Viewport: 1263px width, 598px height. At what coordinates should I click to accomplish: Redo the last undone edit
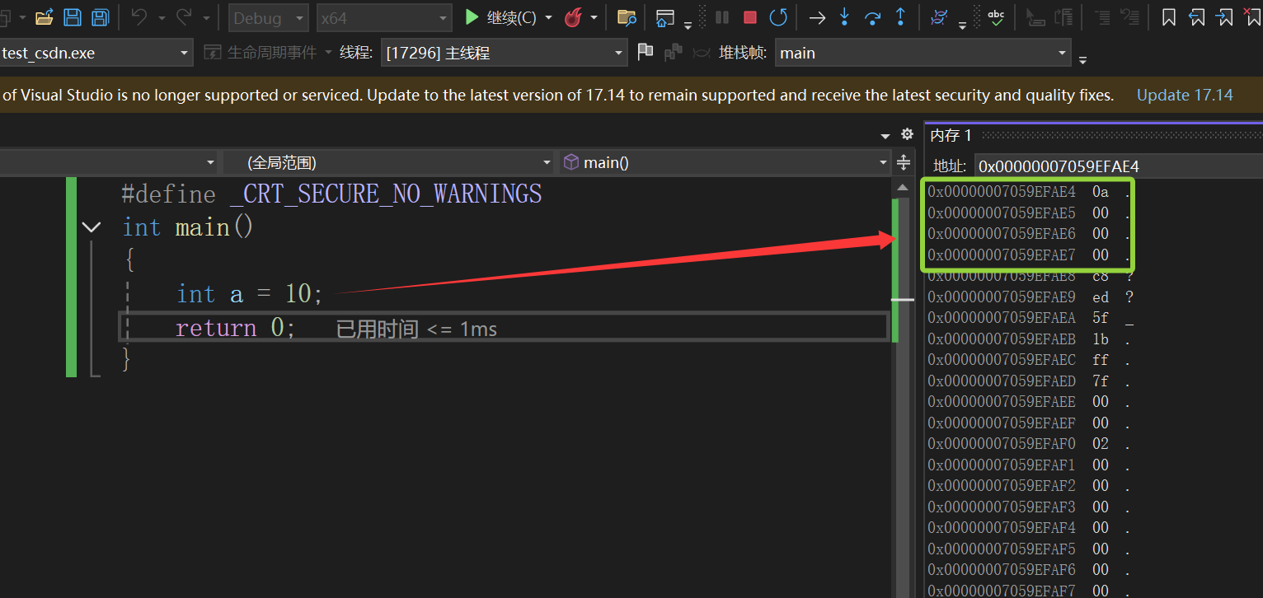(184, 17)
